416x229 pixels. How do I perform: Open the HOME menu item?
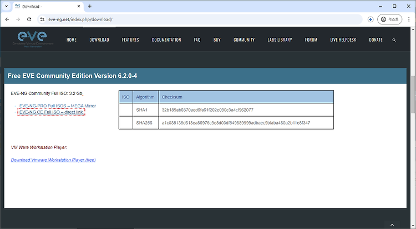coord(72,40)
